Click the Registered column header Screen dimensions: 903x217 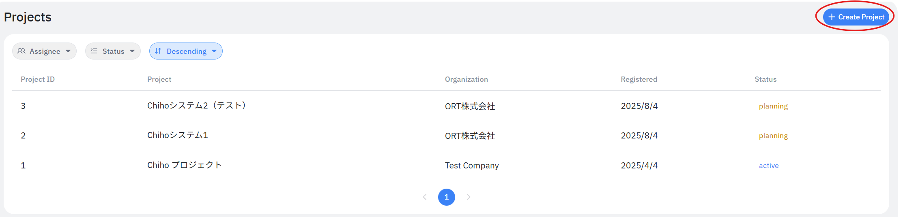(x=639, y=79)
